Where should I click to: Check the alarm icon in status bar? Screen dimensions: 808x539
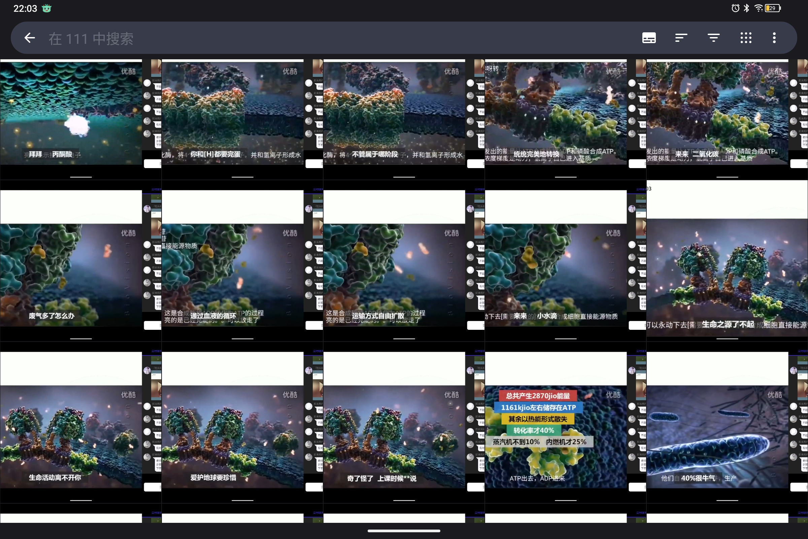[735, 8]
